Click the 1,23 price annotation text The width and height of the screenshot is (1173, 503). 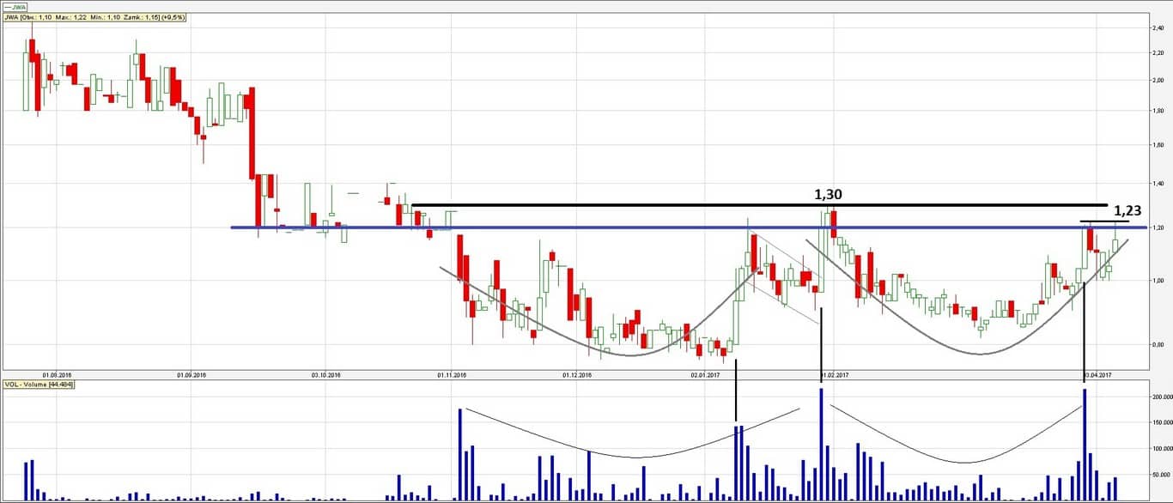coord(1129,210)
